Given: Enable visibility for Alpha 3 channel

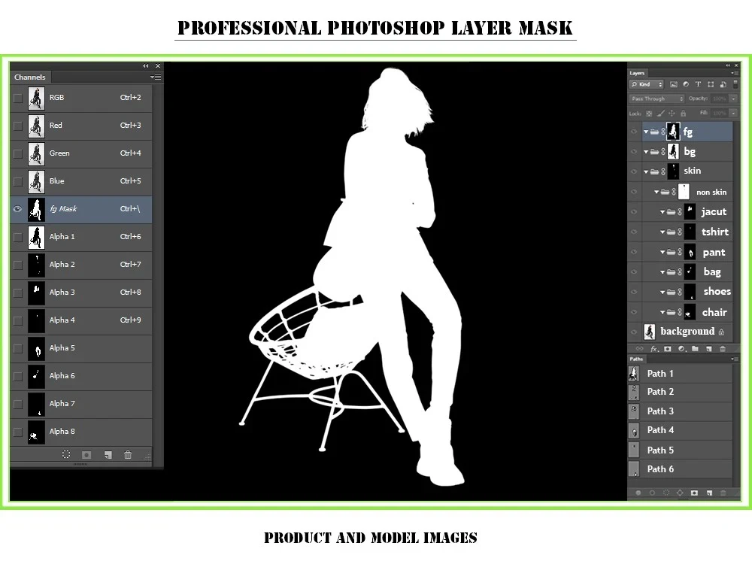Looking at the screenshot, I should [17, 293].
